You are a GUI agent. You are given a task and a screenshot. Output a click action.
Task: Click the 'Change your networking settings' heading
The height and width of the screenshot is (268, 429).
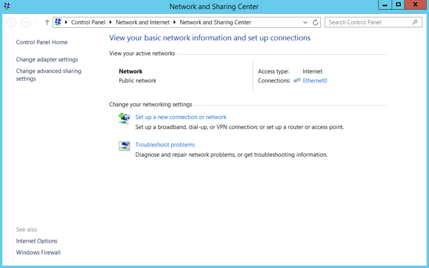tap(150, 105)
